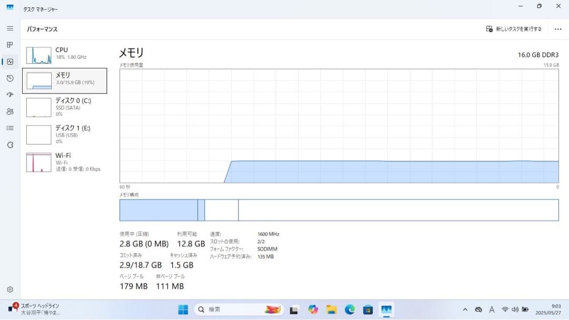Open Microsoft Store from taskbar

pyautogui.click(x=368, y=309)
